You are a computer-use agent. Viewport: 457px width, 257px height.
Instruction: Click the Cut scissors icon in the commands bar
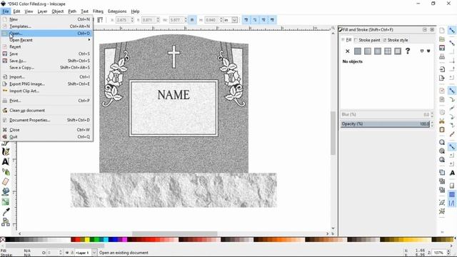pyautogui.click(x=442, y=121)
